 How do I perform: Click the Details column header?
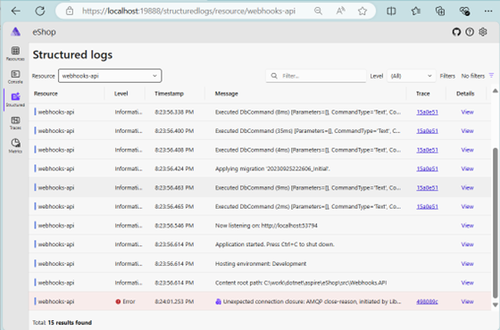(465, 94)
